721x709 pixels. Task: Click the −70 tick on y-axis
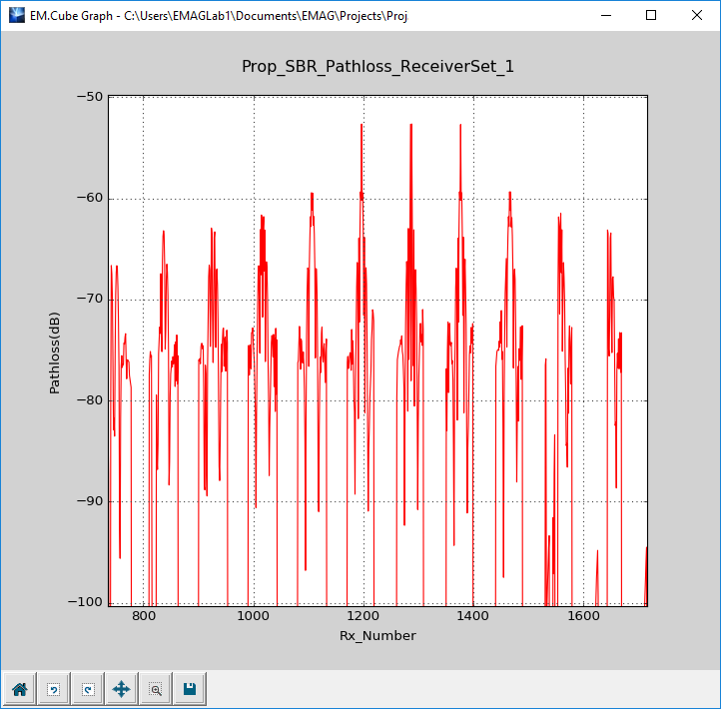pos(90,300)
